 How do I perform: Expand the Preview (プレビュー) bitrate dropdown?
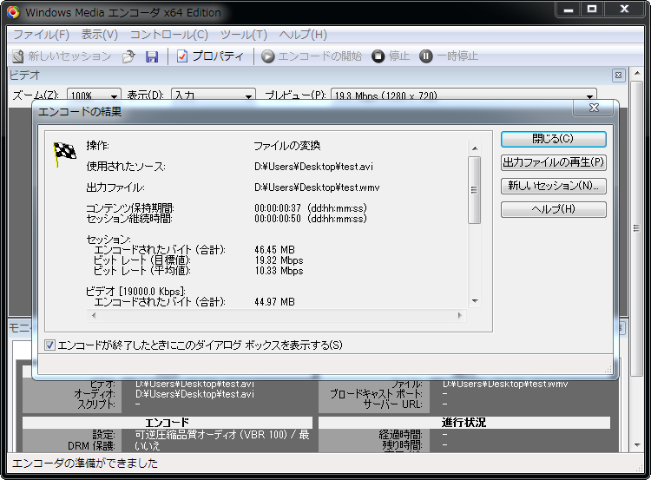(x=591, y=95)
